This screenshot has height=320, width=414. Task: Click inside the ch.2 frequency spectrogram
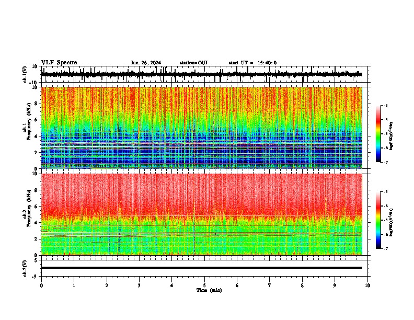point(202,214)
